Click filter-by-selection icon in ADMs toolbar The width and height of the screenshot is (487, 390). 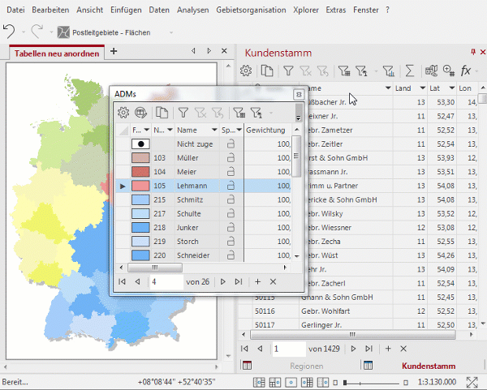click(256, 113)
